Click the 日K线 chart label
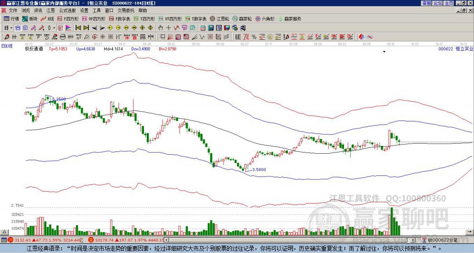 point(7,46)
